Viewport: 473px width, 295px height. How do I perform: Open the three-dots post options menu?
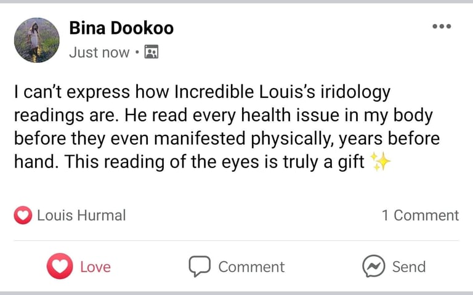(442, 26)
